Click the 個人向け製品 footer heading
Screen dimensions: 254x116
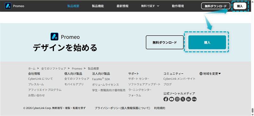tap(73, 74)
